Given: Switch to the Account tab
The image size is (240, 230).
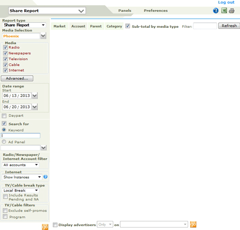Looking at the screenshot, I should click(x=78, y=26).
